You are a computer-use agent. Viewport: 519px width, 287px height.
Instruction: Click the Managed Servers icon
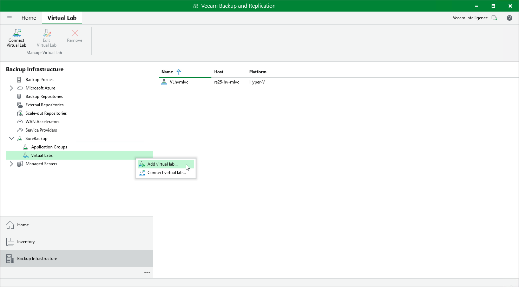coord(20,164)
